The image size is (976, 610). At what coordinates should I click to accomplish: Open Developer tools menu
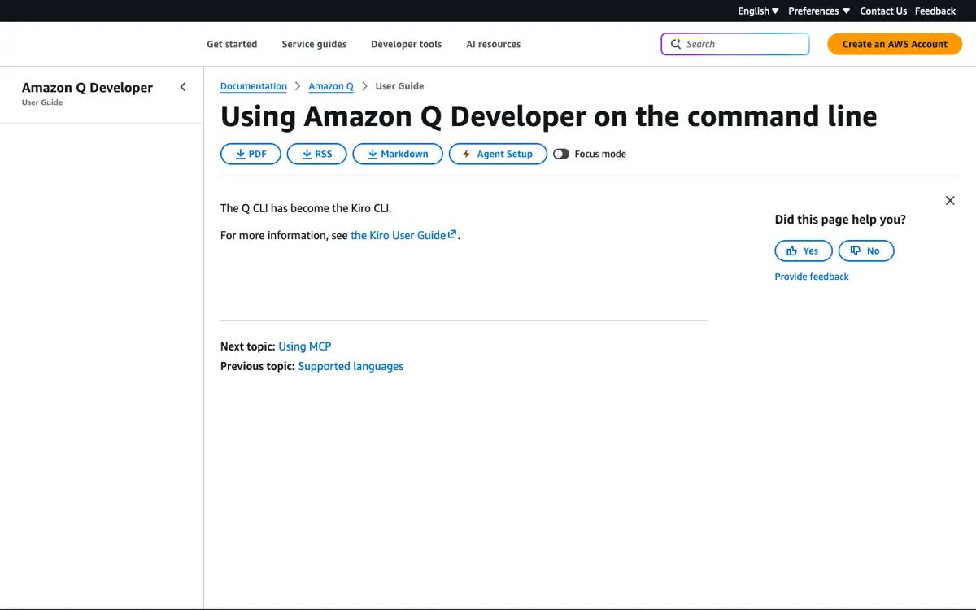point(406,44)
